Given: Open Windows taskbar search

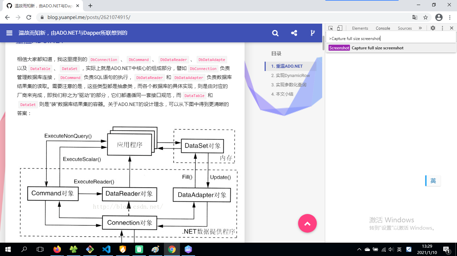Looking at the screenshot, I should coord(24,249).
